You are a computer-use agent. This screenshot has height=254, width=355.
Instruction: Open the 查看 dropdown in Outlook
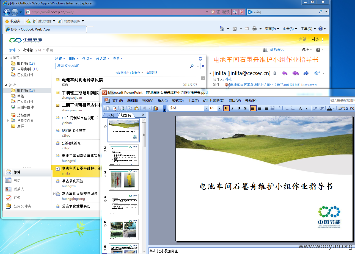(x=117, y=59)
